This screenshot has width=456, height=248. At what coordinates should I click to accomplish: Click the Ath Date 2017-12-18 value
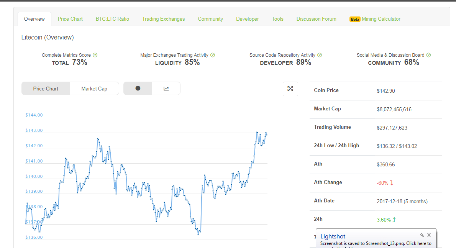402,202
